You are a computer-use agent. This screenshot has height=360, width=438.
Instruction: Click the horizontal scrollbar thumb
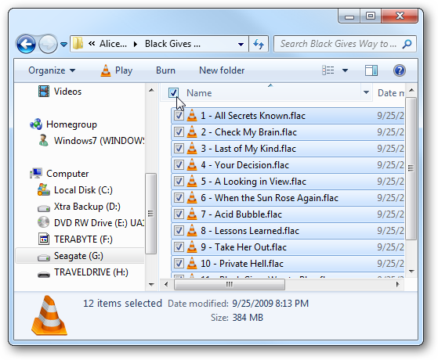pos(230,284)
